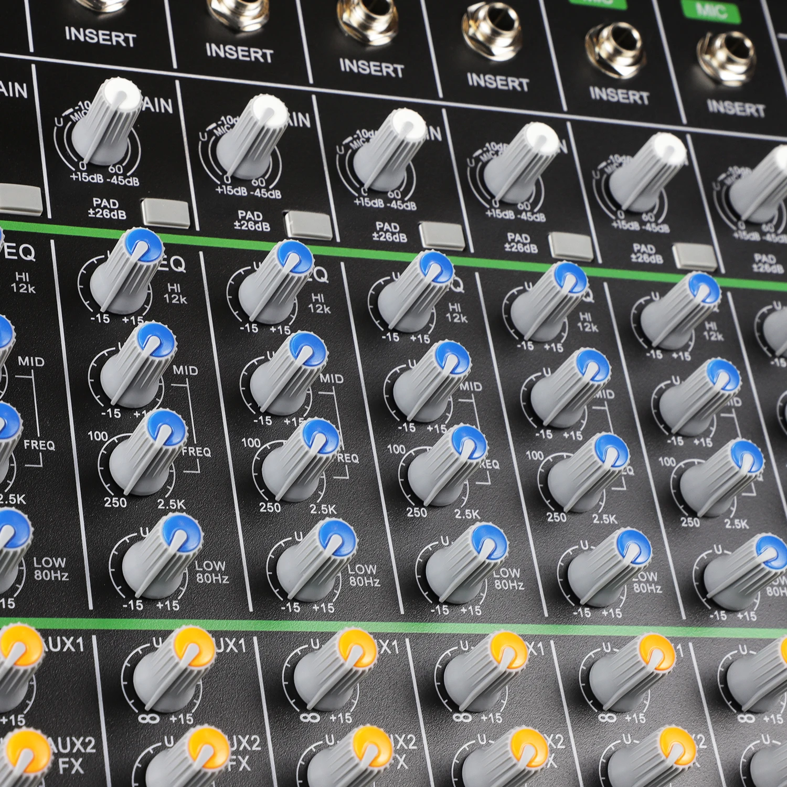Image resolution: width=787 pixels, height=787 pixels.
Task: Select the GAIN knob on the third full channel strip
Action: coord(389,150)
